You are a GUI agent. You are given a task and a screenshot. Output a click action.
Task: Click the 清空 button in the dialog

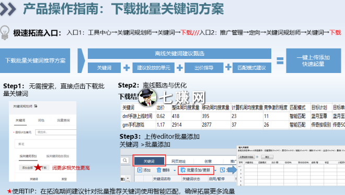click(267, 157)
